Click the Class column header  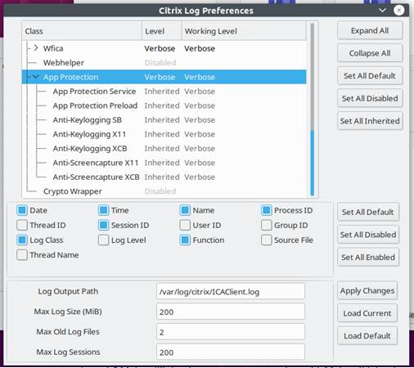[82, 31]
